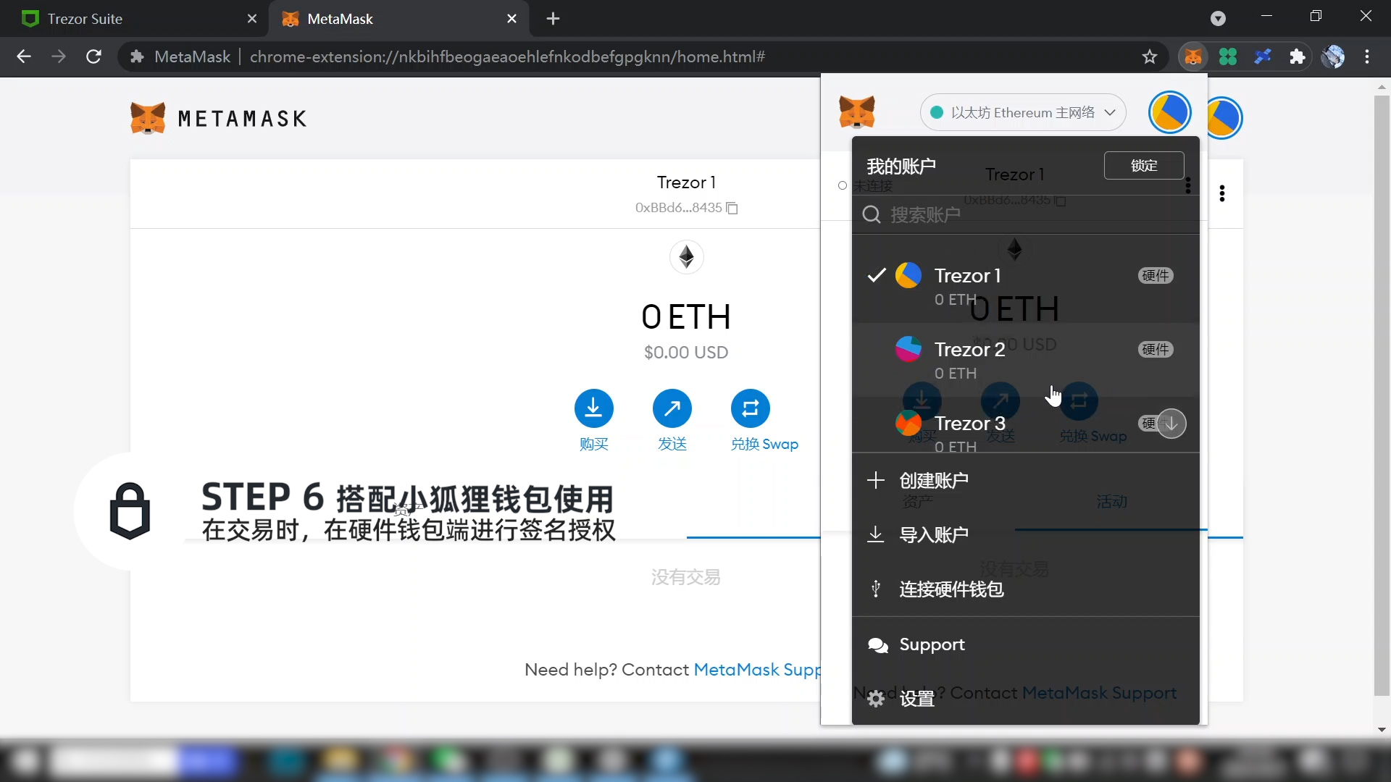Open the Chrome extensions puzzle icon
1391x782 pixels.
pyautogui.click(x=1298, y=56)
